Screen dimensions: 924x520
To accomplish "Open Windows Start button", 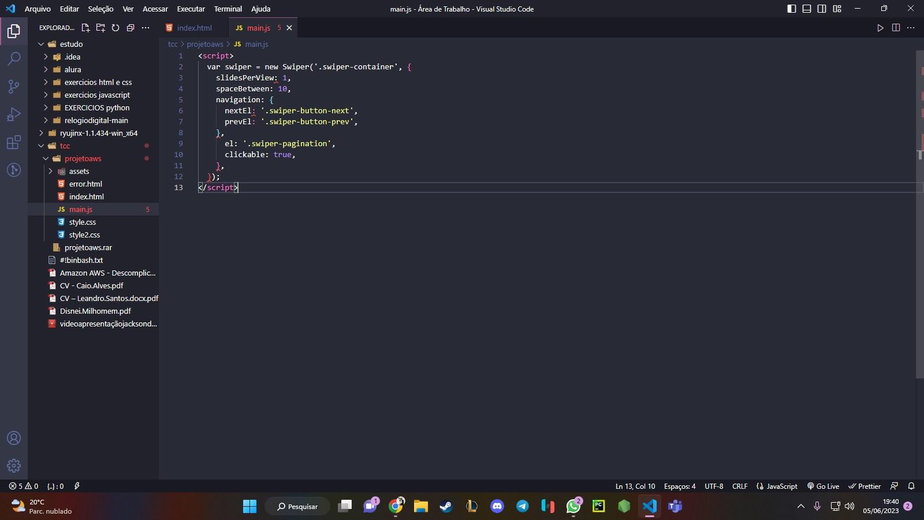I will pyautogui.click(x=249, y=507).
